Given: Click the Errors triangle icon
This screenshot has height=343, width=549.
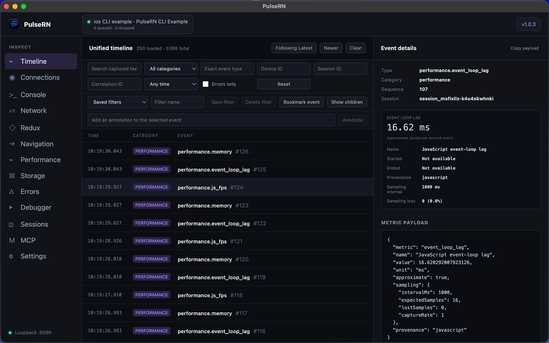Looking at the screenshot, I should [x=12, y=191].
